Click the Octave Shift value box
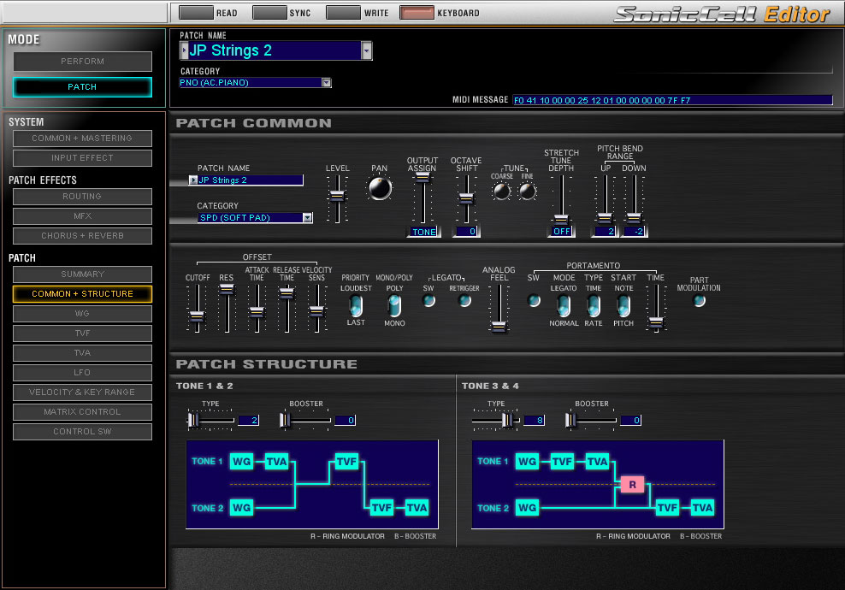 (467, 232)
